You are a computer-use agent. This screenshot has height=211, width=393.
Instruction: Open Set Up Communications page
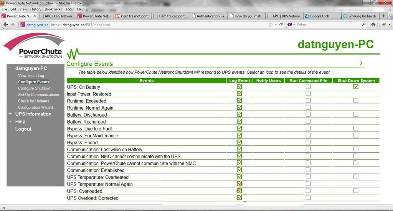(x=38, y=94)
